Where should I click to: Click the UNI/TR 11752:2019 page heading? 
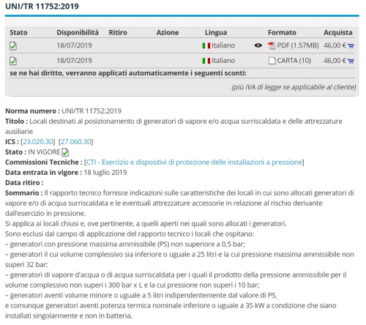pyautogui.click(x=42, y=7)
